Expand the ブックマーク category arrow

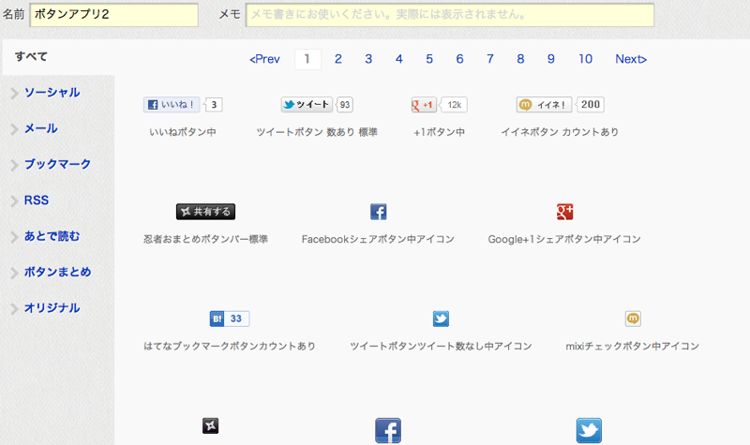pos(14,165)
